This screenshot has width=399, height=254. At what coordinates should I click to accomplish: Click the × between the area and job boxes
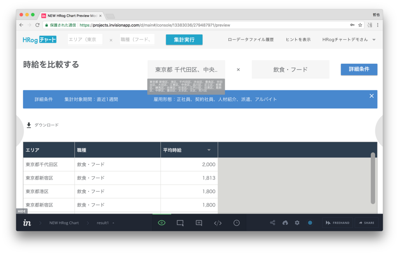238,70
